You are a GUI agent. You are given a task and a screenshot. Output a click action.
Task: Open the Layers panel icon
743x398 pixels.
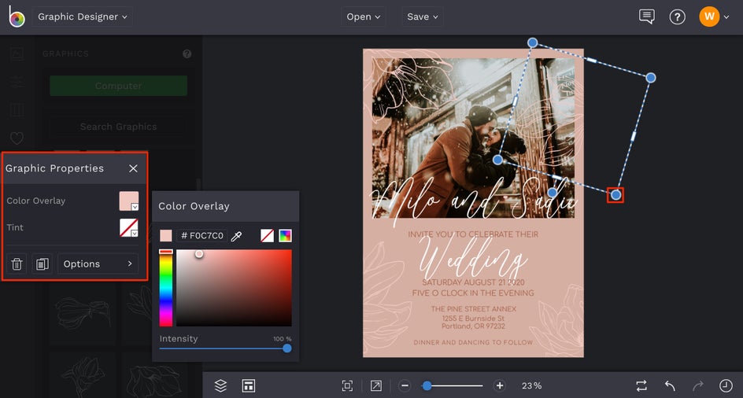(x=220, y=385)
